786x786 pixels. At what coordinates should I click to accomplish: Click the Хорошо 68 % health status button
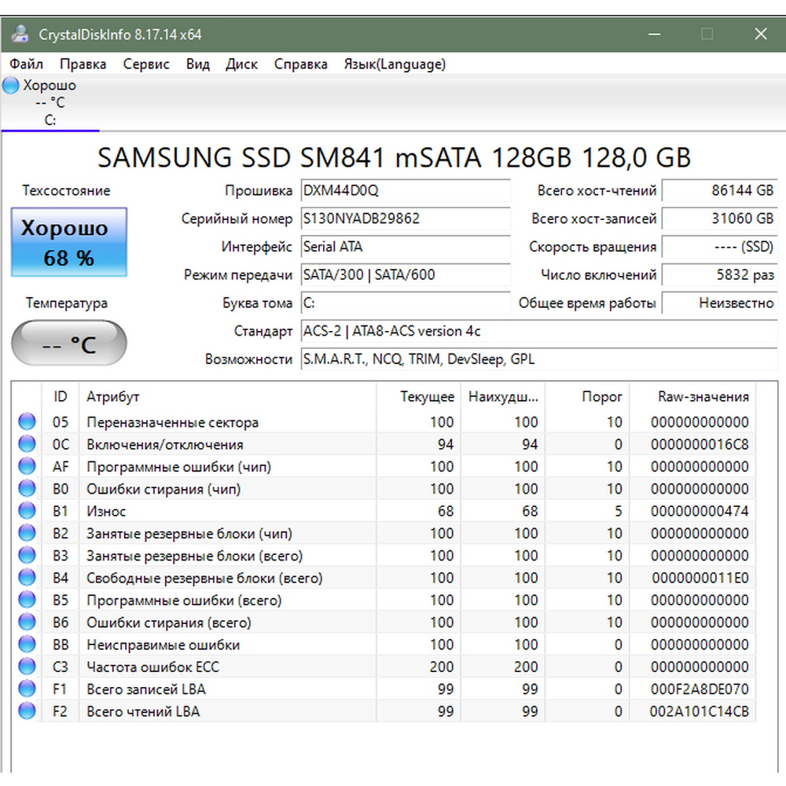click(x=69, y=242)
